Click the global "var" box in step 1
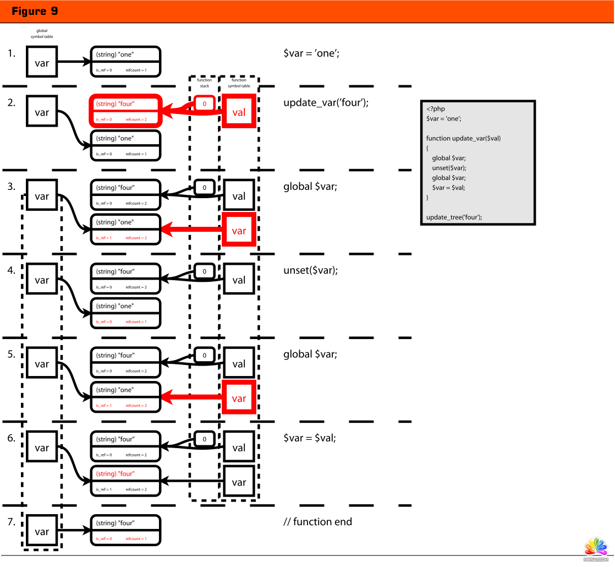Image resolution: width=615 pixels, height=567 pixels. coord(42,63)
